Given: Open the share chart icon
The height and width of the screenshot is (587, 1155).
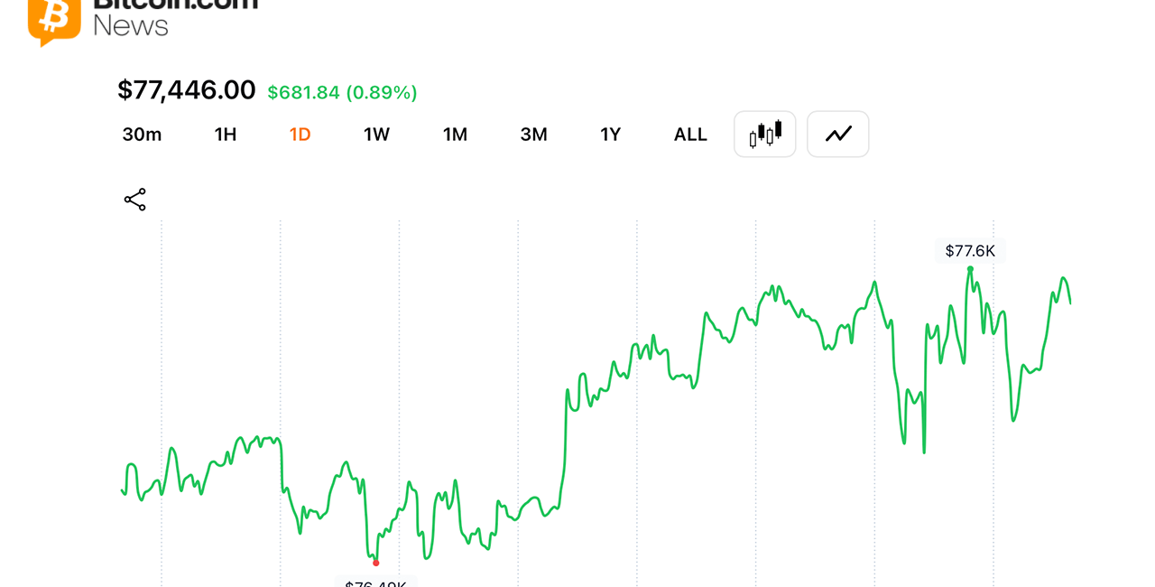Looking at the screenshot, I should [135, 200].
